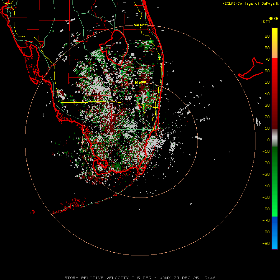Click the positive 10 scale value

point(267,128)
